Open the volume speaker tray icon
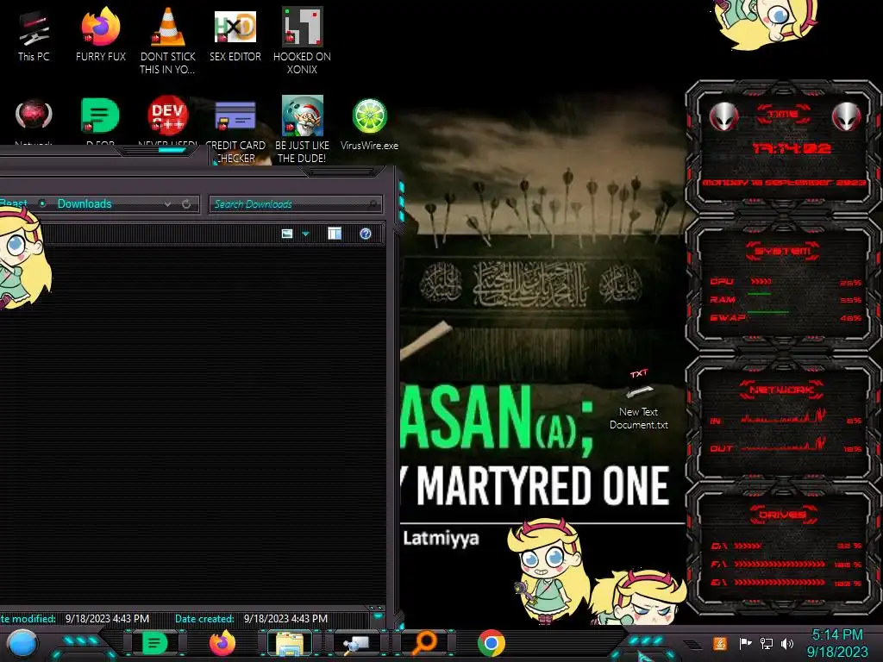This screenshot has width=883, height=662. click(x=787, y=643)
